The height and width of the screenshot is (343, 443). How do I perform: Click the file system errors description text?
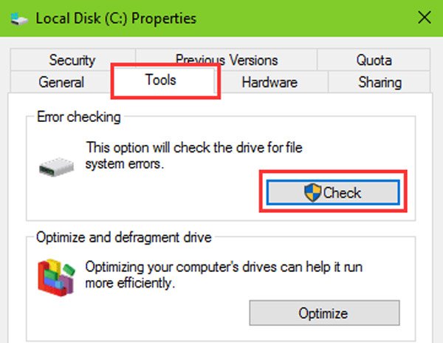195,156
